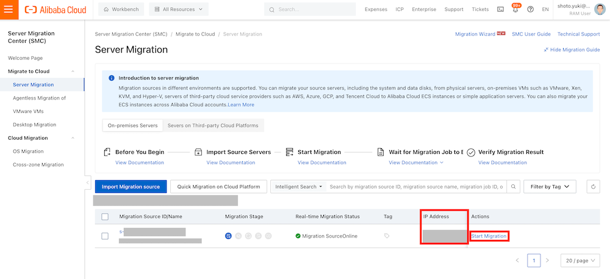Select the migration source row checkbox
The image size is (610, 279).
coord(105,236)
